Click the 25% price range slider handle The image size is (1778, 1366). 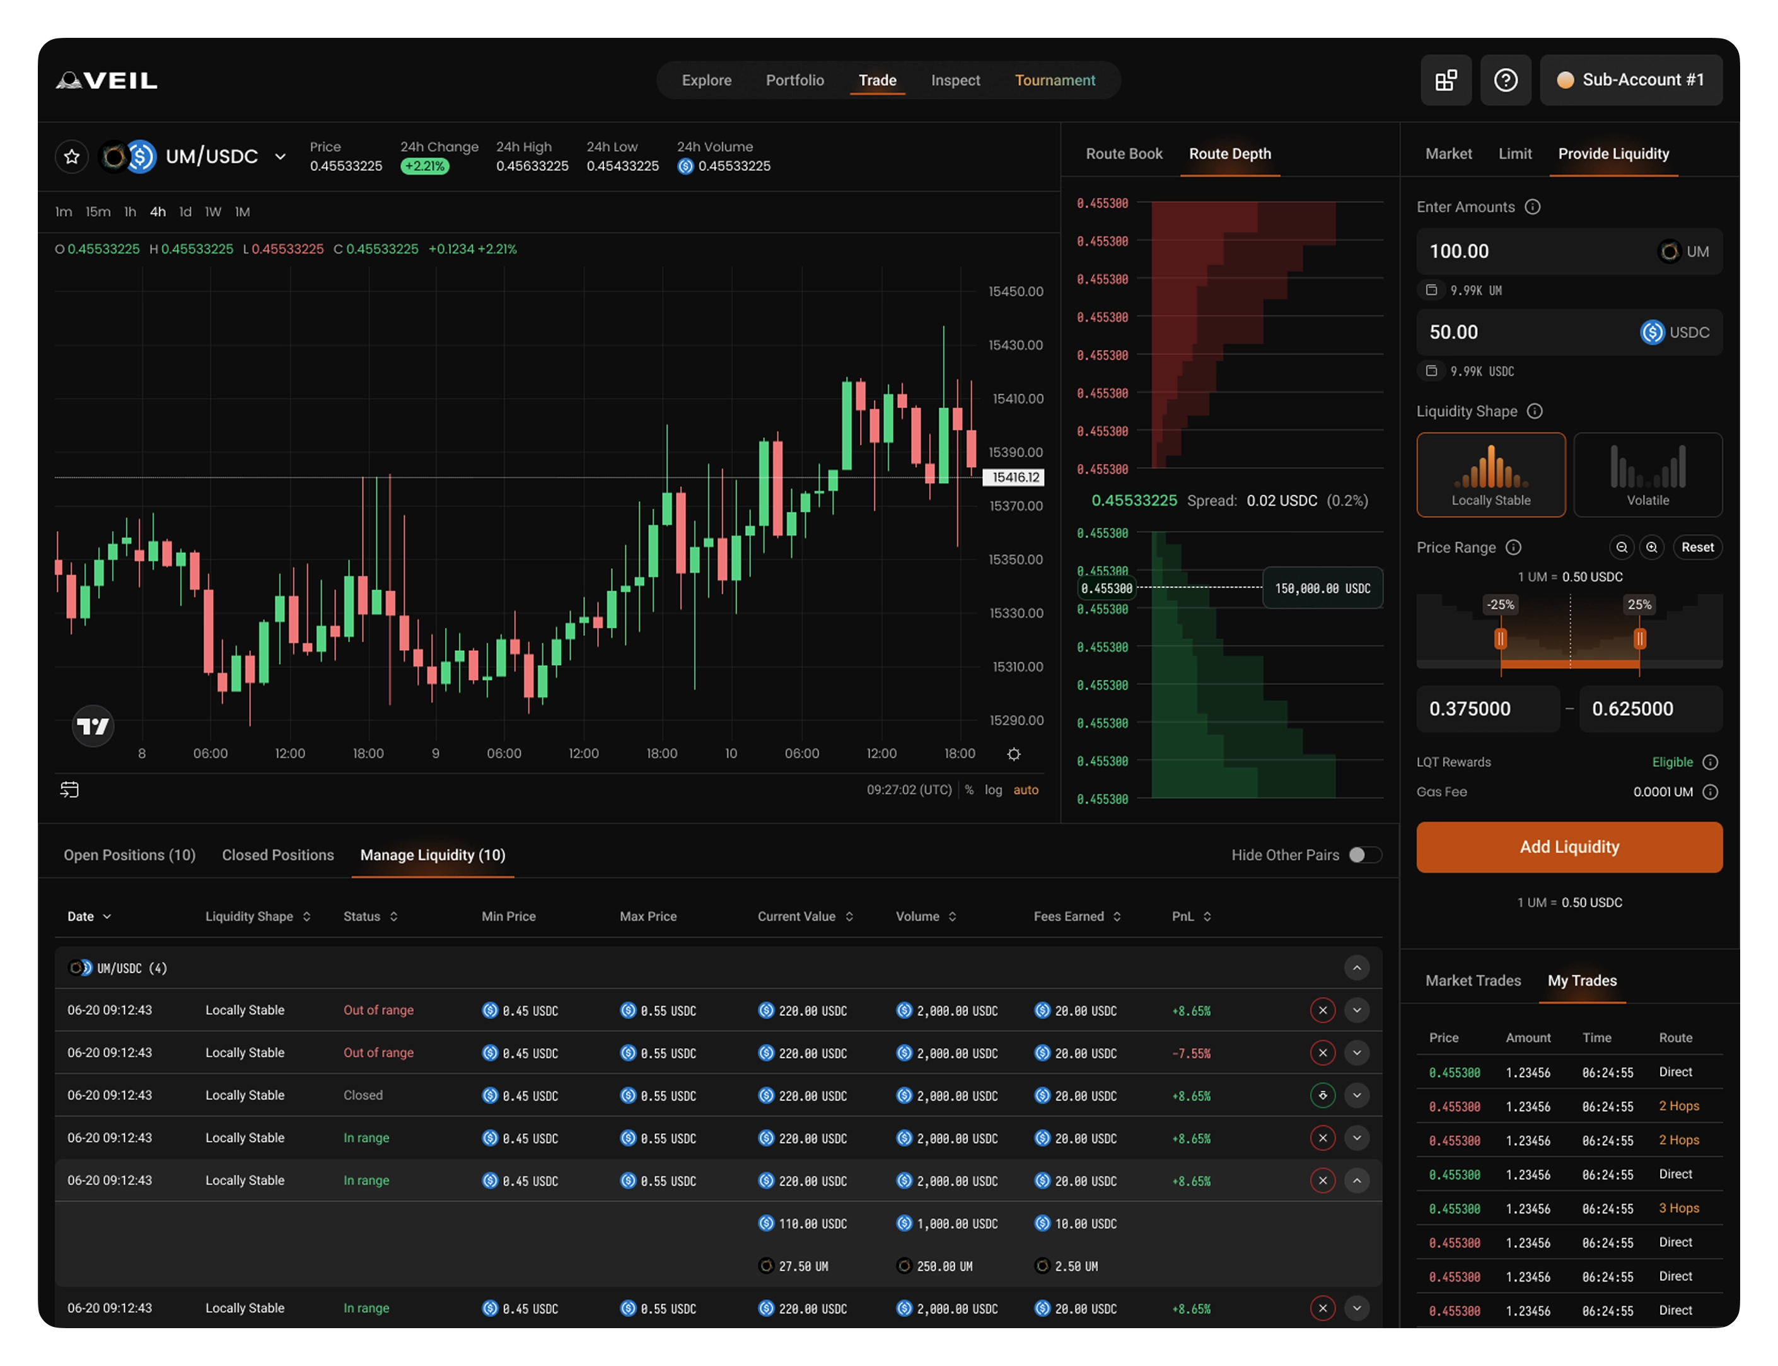pyautogui.click(x=1640, y=639)
